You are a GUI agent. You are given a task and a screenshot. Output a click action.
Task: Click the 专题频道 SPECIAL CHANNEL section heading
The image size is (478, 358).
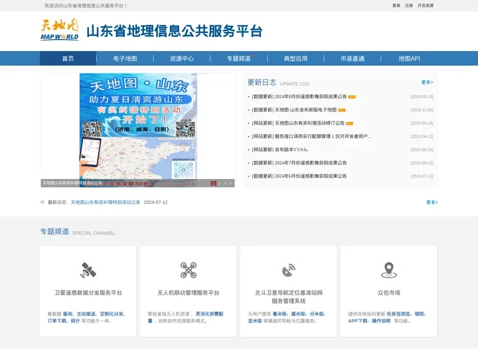pos(78,231)
